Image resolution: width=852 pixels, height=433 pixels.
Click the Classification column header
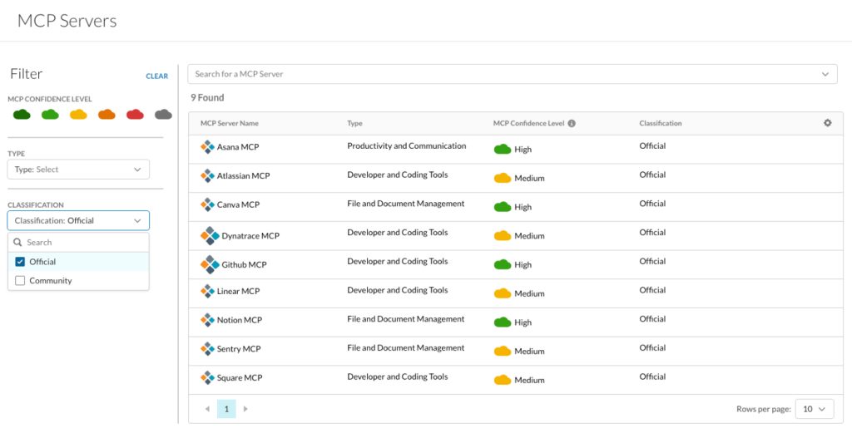(660, 124)
